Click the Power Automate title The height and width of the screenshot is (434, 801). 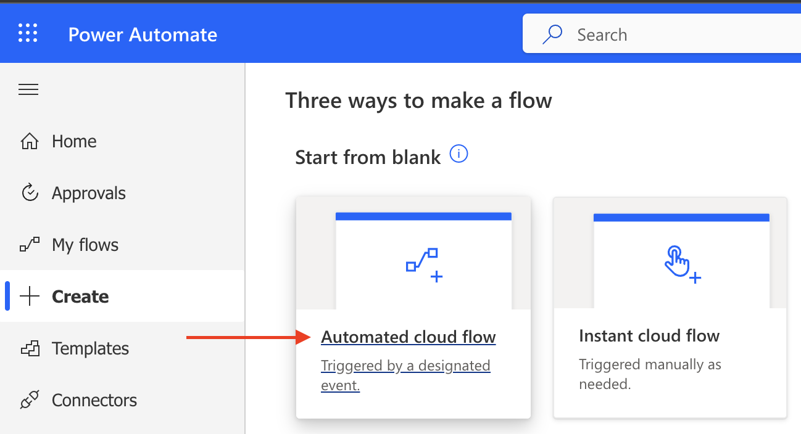[x=143, y=34]
